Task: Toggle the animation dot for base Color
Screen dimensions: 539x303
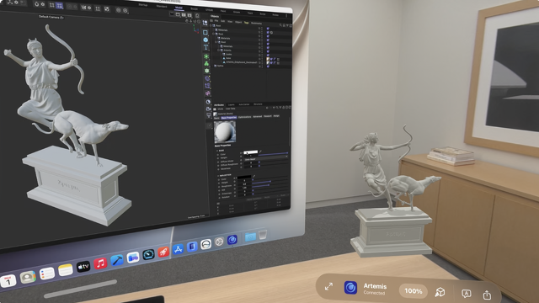Action: point(218,155)
